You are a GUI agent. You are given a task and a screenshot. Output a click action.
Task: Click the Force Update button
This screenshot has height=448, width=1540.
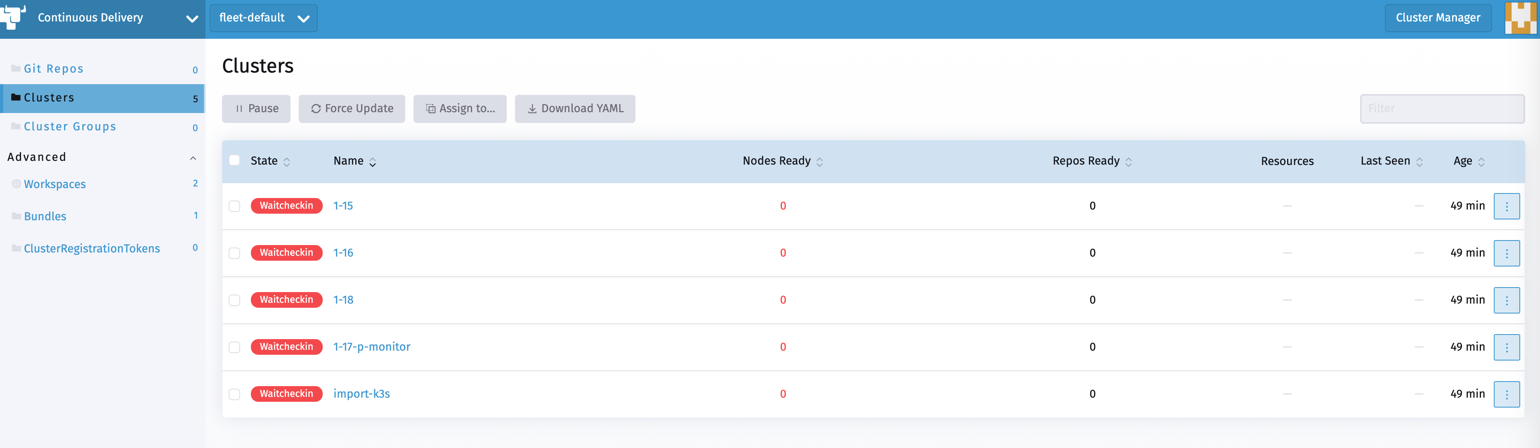click(352, 109)
